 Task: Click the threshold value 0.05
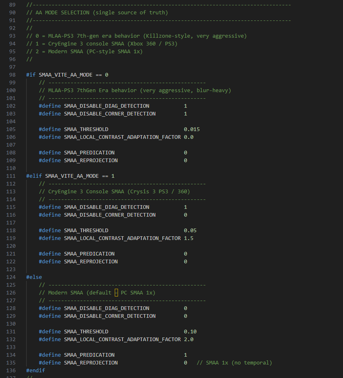190,231
